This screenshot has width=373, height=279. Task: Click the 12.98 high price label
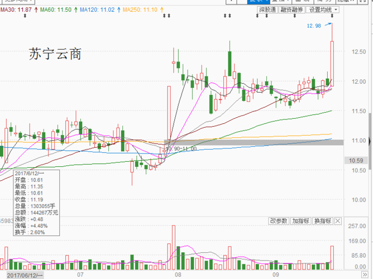click(314, 26)
